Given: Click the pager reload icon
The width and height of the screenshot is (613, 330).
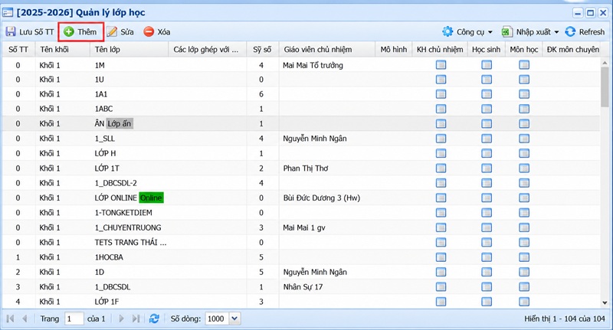Looking at the screenshot, I should pyautogui.click(x=154, y=319).
